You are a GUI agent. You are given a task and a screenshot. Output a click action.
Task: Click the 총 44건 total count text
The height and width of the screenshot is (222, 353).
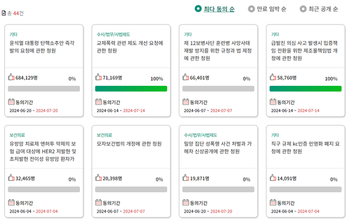point(15,14)
